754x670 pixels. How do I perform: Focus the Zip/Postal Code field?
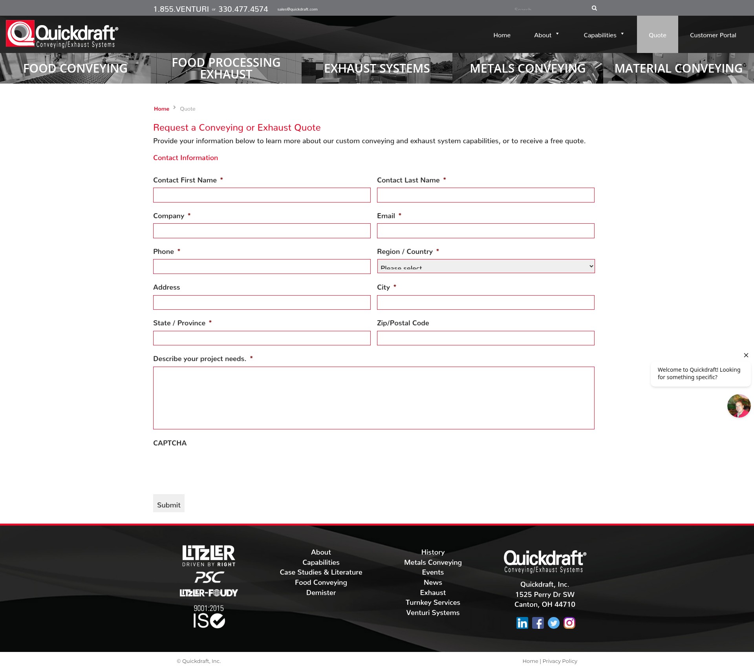click(486, 338)
